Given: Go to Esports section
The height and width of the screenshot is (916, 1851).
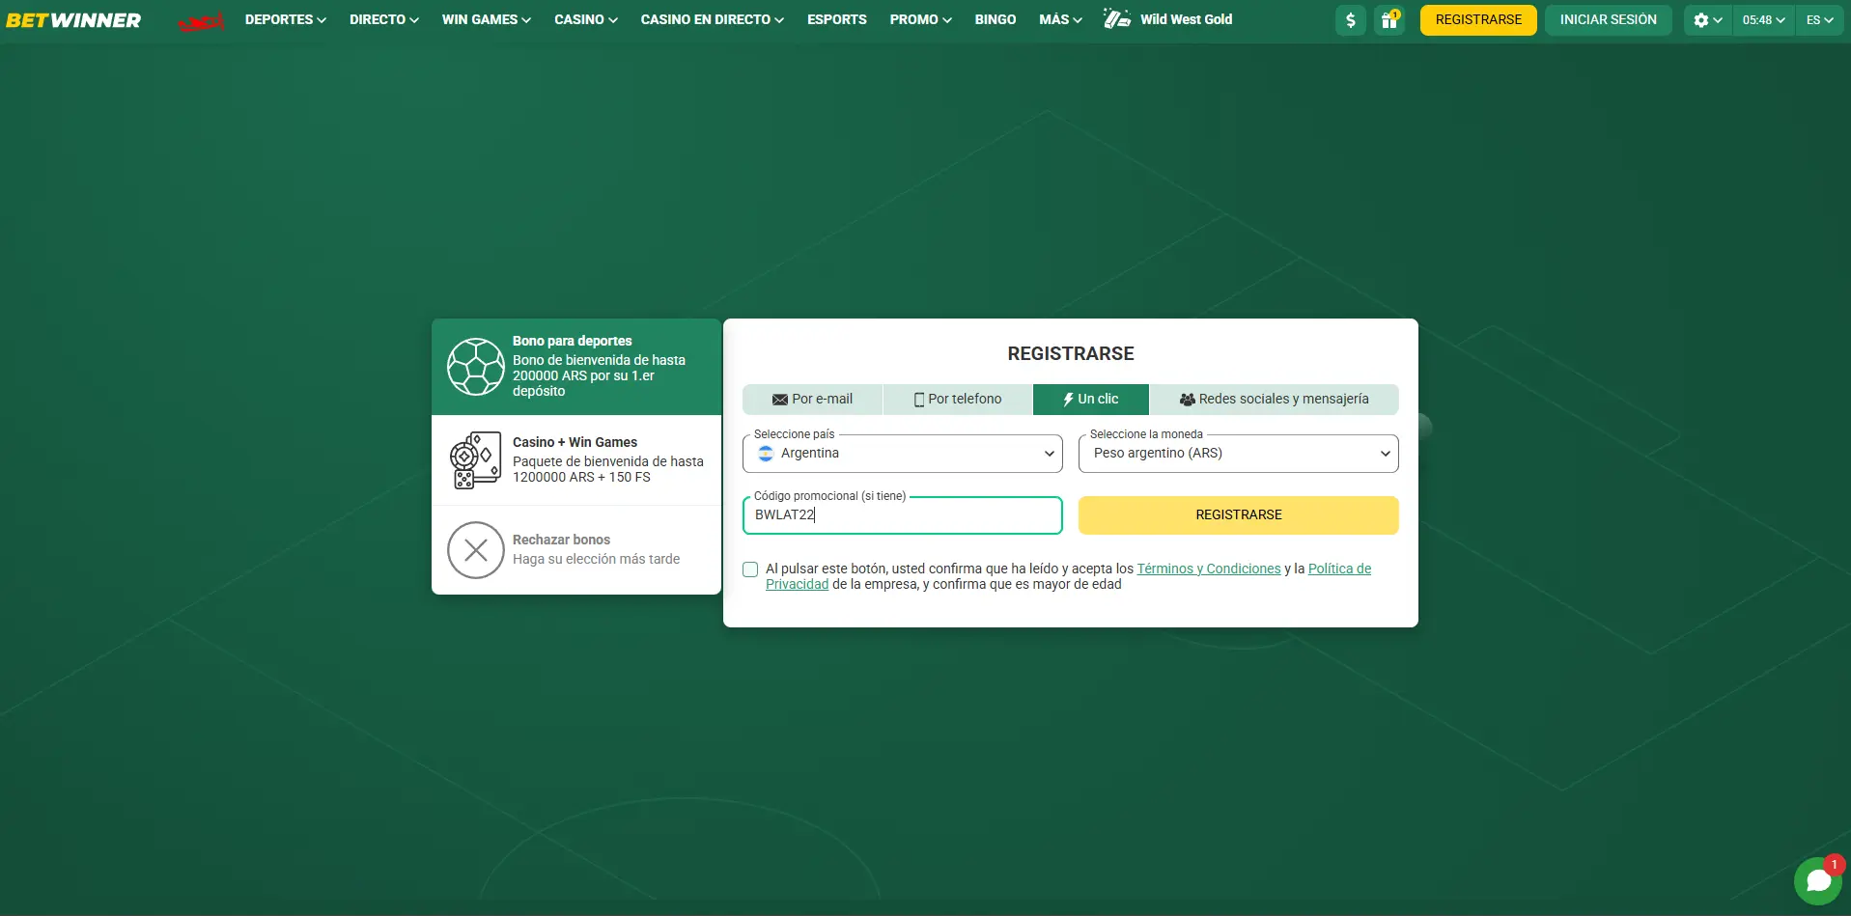Looking at the screenshot, I should 837,19.
